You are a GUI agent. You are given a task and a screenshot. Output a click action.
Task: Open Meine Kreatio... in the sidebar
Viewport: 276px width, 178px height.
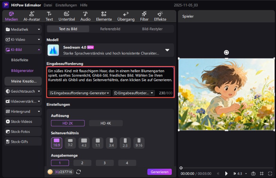tap(23, 81)
